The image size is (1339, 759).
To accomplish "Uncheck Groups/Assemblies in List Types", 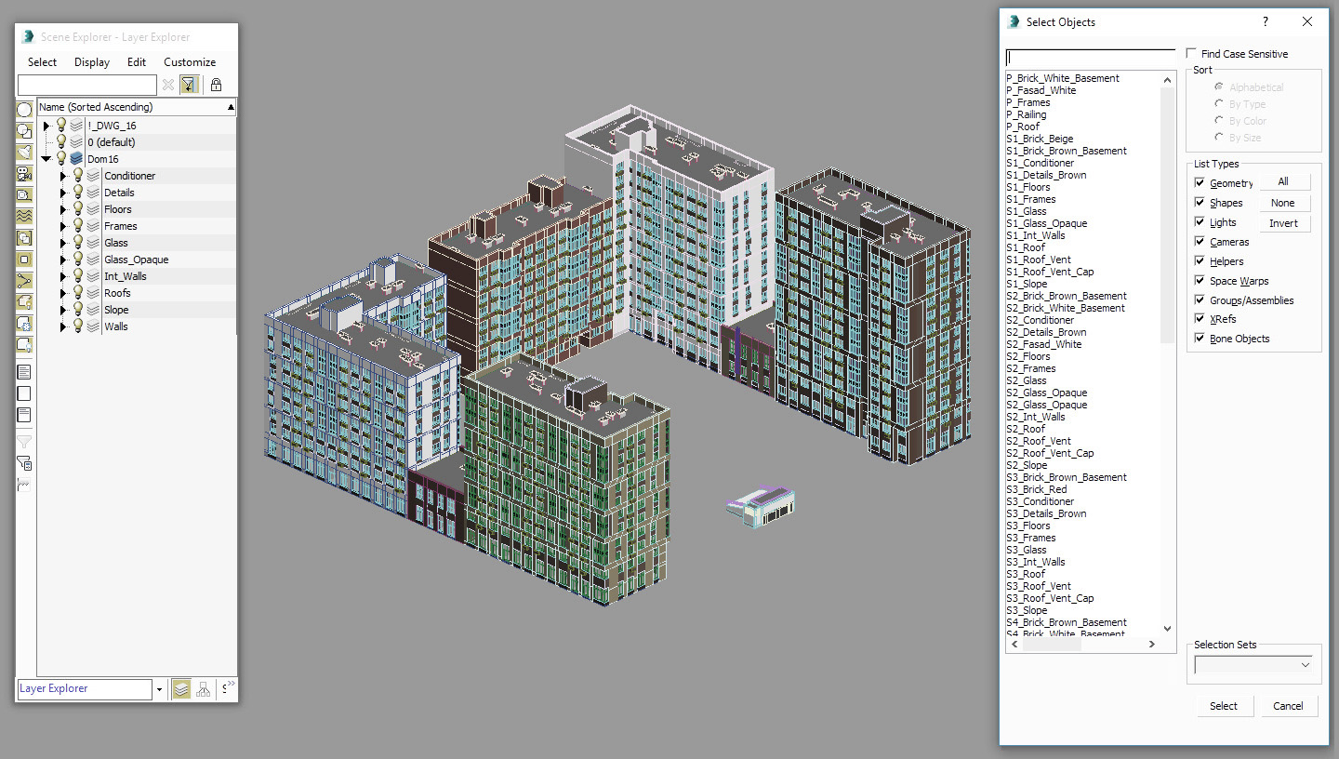I will (x=1200, y=300).
